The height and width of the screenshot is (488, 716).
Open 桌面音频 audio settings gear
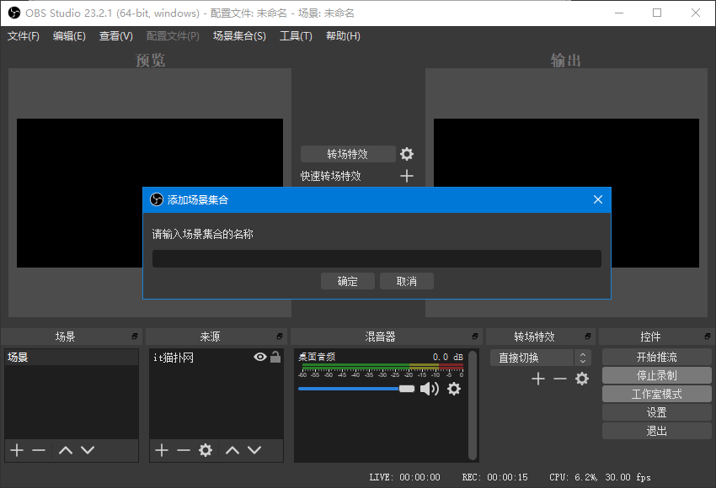(x=454, y=389)
